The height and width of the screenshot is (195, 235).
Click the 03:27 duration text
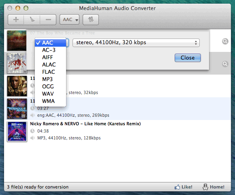point(43,108)
